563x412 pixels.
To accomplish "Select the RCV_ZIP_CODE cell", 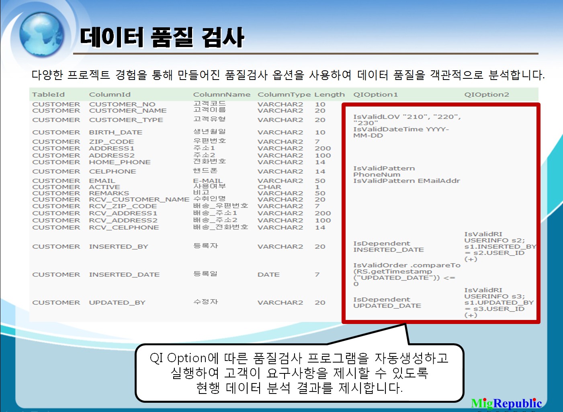I will click(123, 206).
